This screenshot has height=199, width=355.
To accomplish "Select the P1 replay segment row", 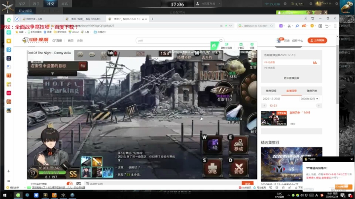I will pyautogui.click(x=291, y=62).
